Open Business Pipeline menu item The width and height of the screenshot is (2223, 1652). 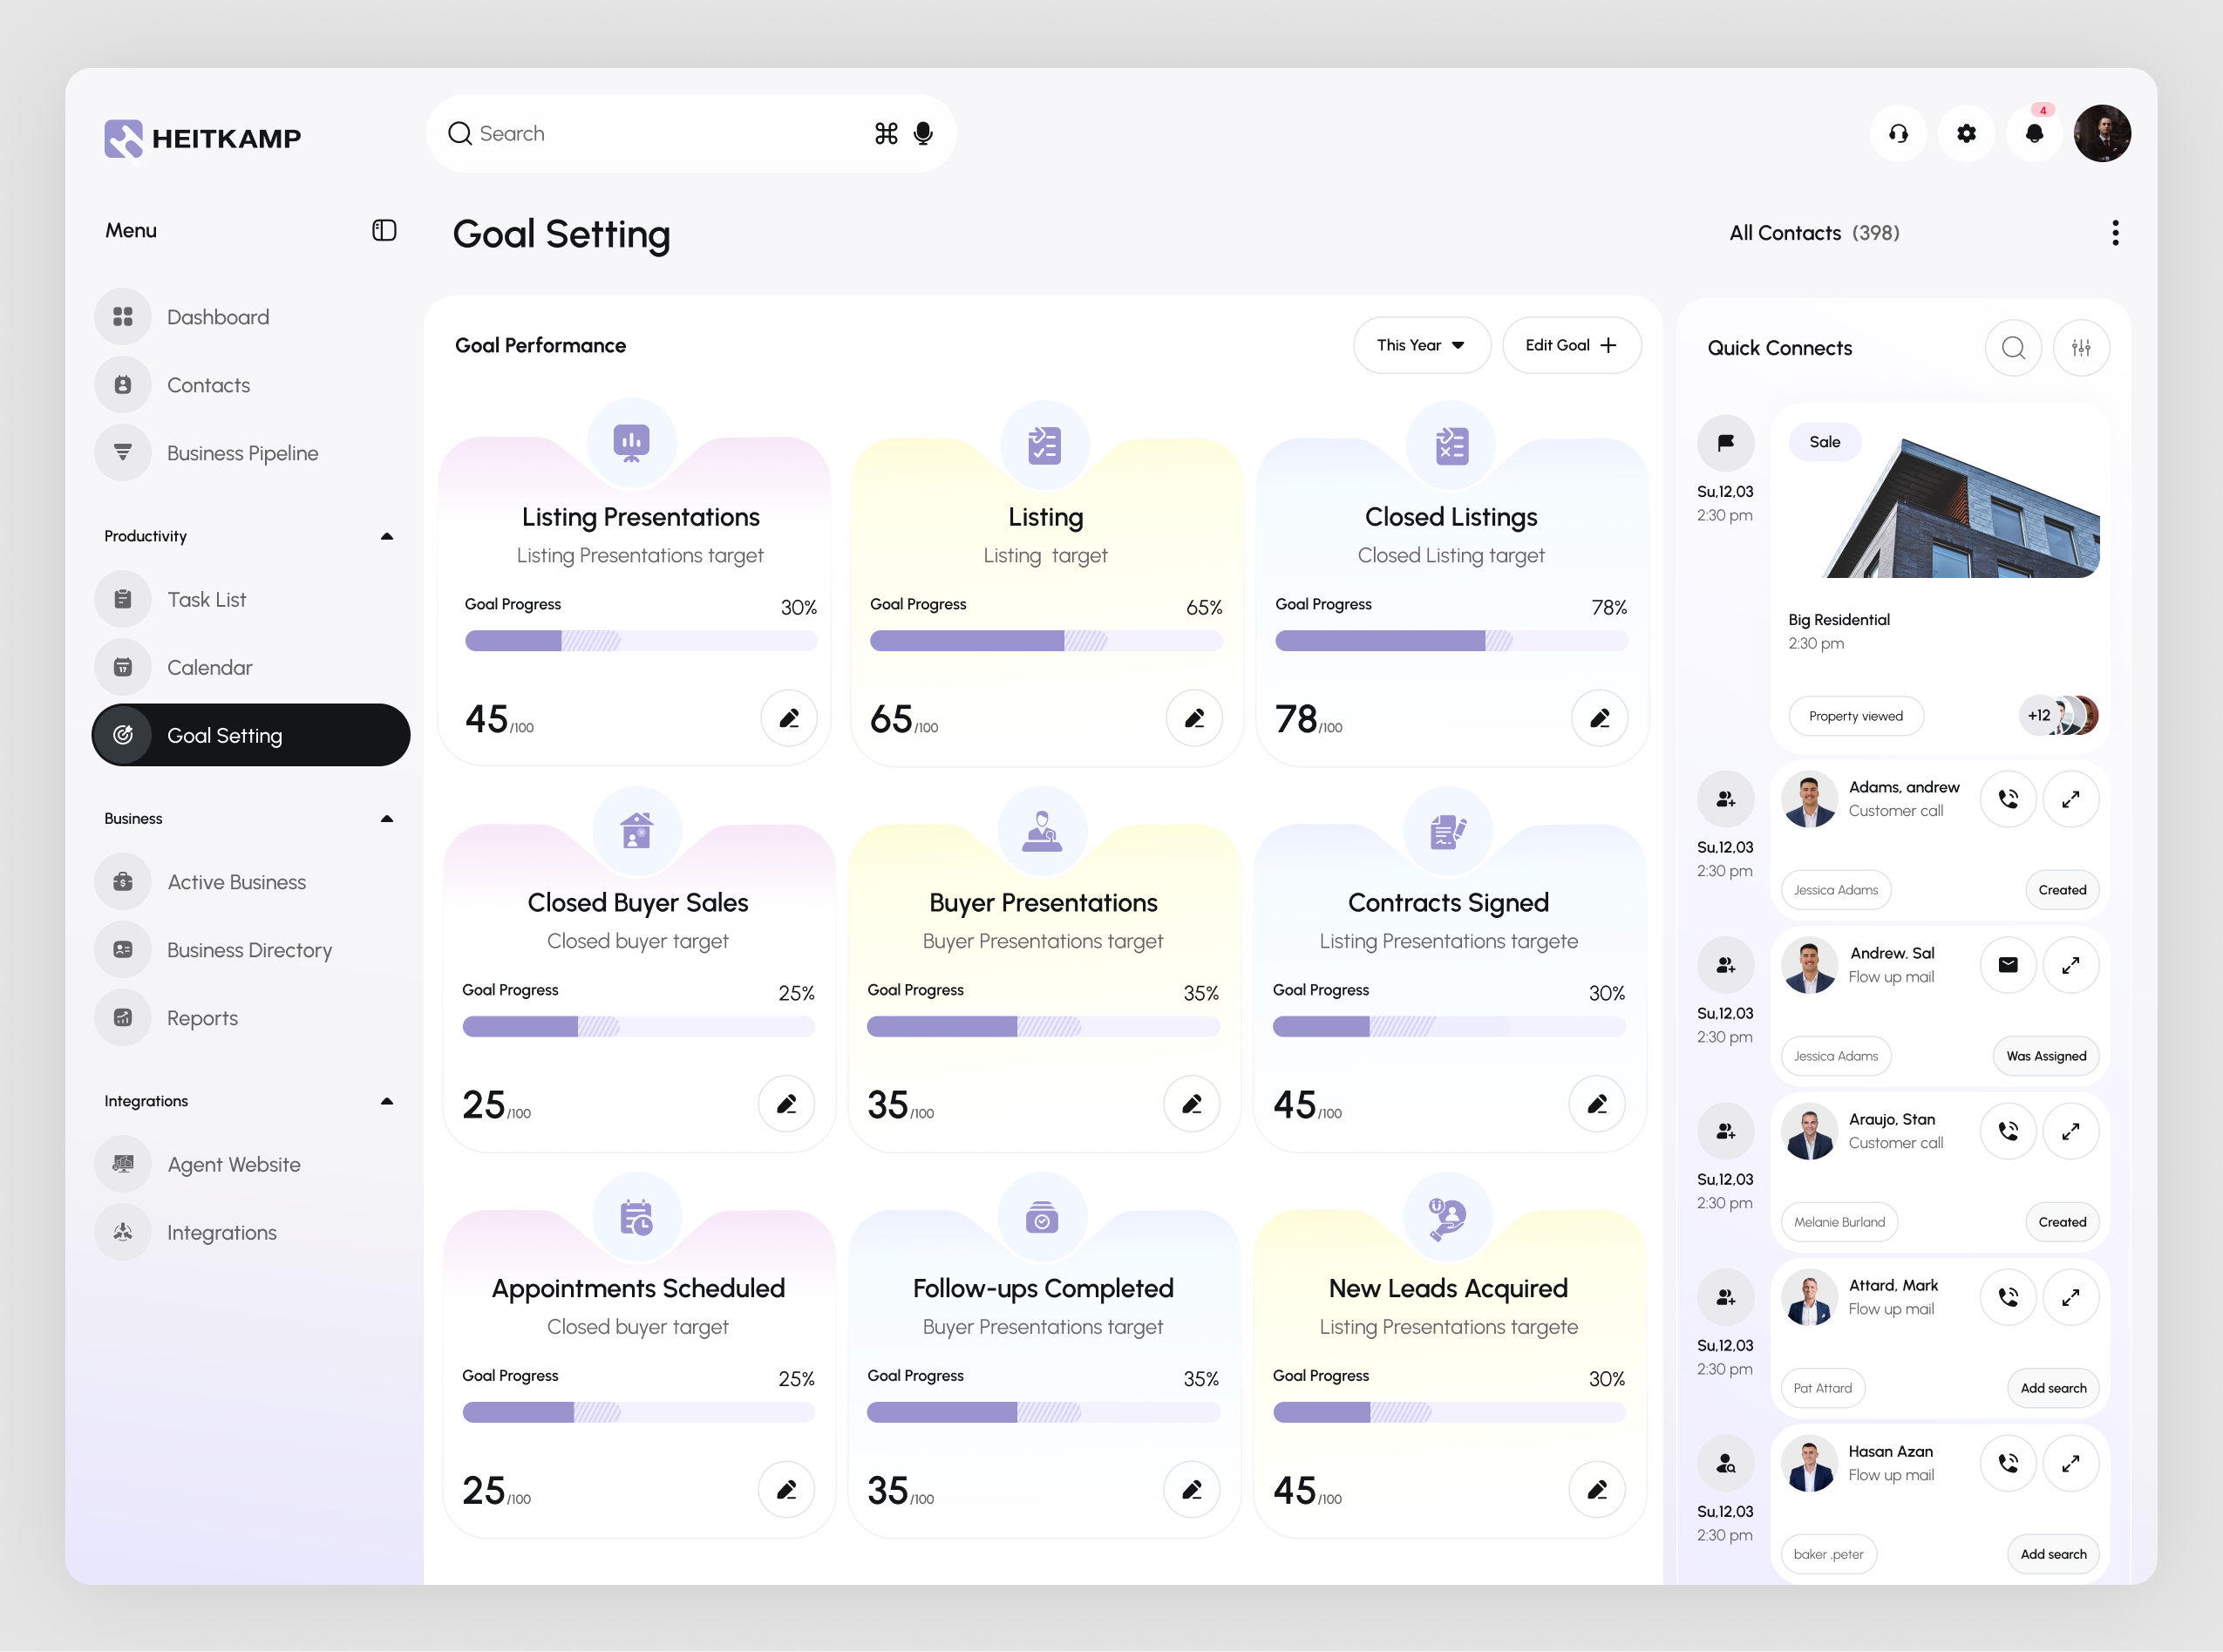(x=242, y=453)
